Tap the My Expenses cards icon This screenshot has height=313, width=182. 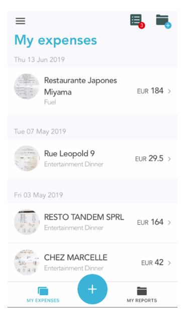tap(43, 291)
